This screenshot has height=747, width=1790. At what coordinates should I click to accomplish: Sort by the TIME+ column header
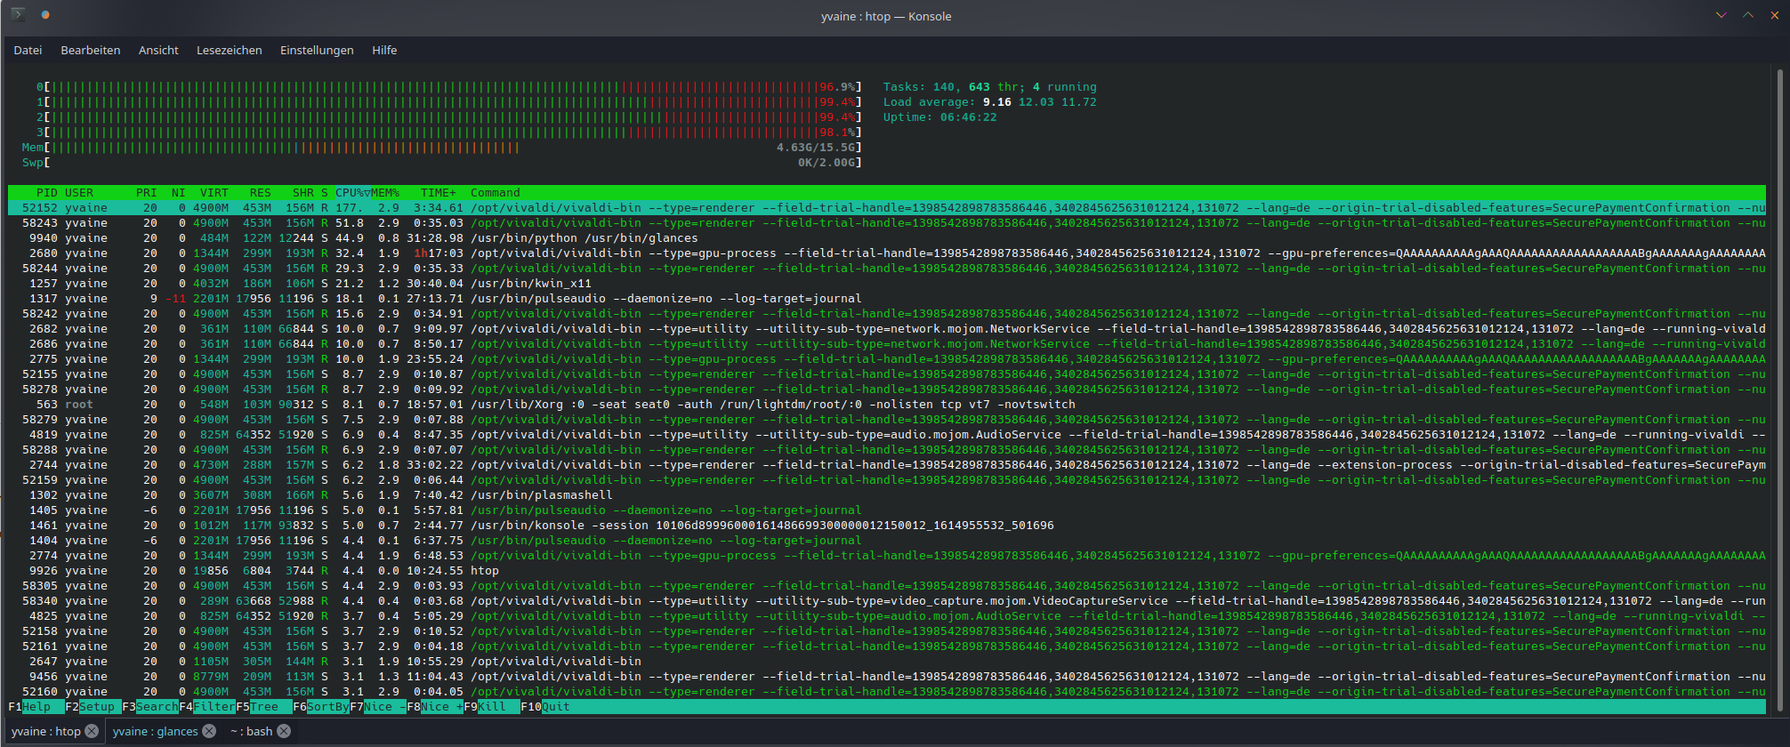[439, 193]
